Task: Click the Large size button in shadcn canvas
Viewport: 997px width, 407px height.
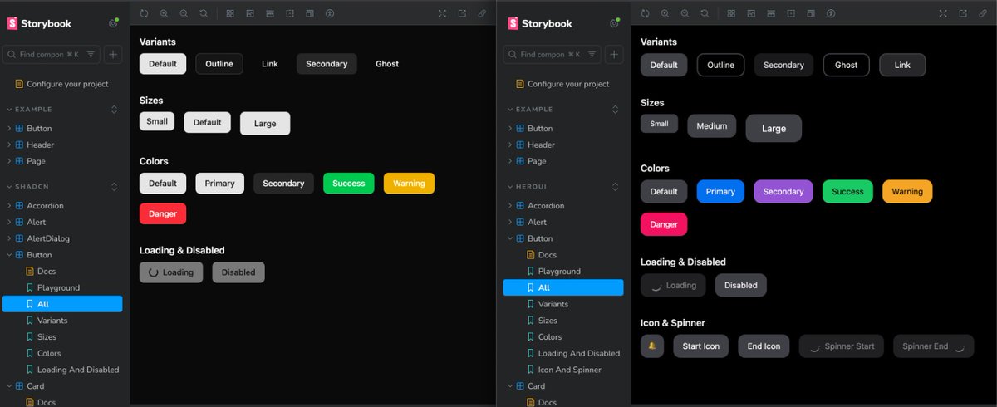Action: point(265,124)
